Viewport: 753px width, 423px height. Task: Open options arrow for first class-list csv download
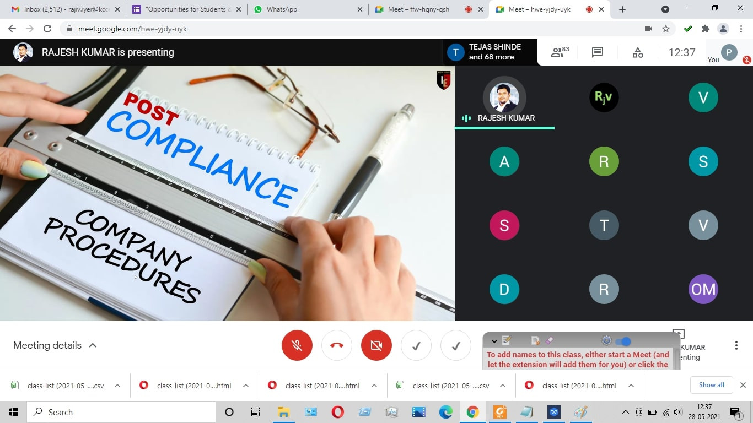coord(117,386)
